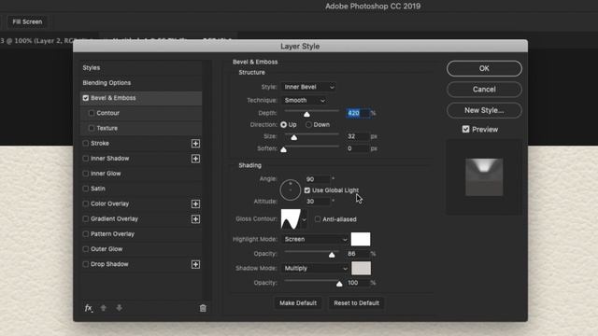Select the Satin row label
598x336 pixels.
click(98, 189)
